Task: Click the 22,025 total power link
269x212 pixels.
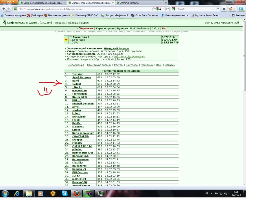Action: (102, 54)
